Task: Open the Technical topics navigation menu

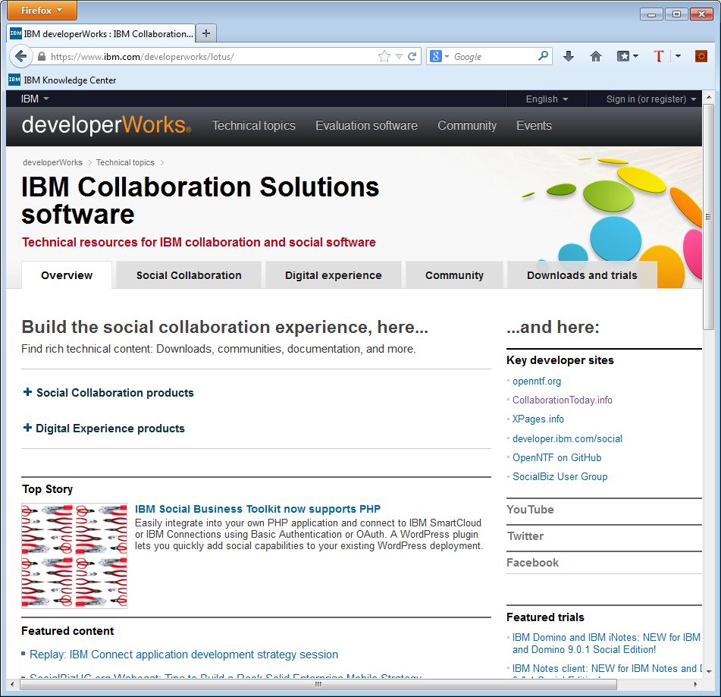Action: coord(253,126)
